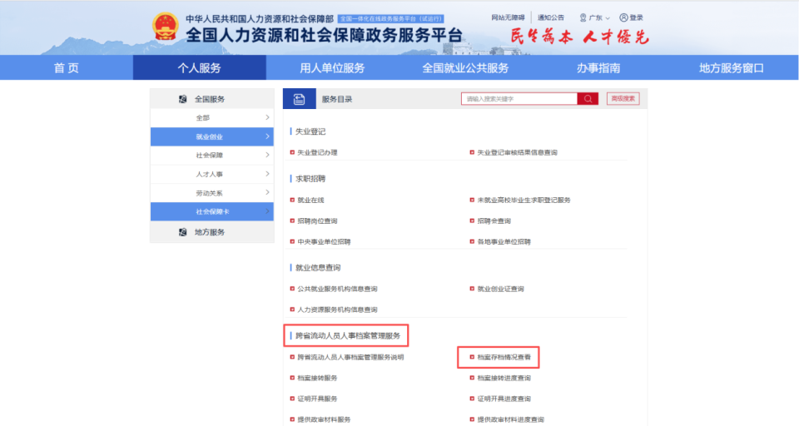Click the 全国一体化在线政务服务平台 badge
Screen dimensions: 799x426
point(391,19)
